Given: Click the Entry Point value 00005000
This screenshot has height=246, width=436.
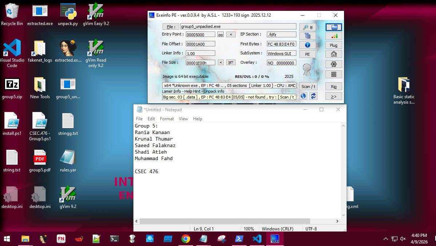Looking at the screenshot, I should pyautogui.click(x=200, y=35).
